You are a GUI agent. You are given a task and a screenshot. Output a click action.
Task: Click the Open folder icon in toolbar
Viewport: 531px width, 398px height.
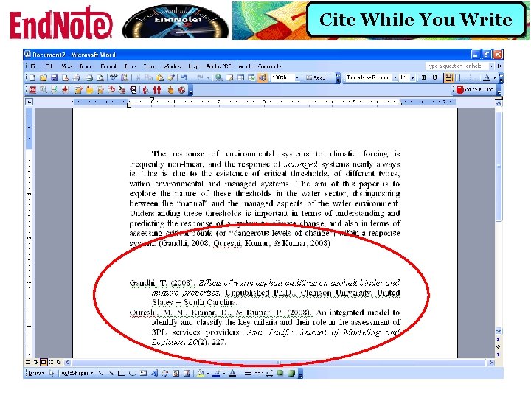click(x=43, y=78)
